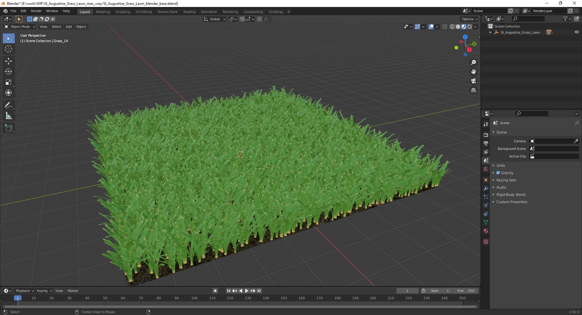The image size is (582, 315).
Task: Open the viewport Add menu
Action: pos(69,27)
